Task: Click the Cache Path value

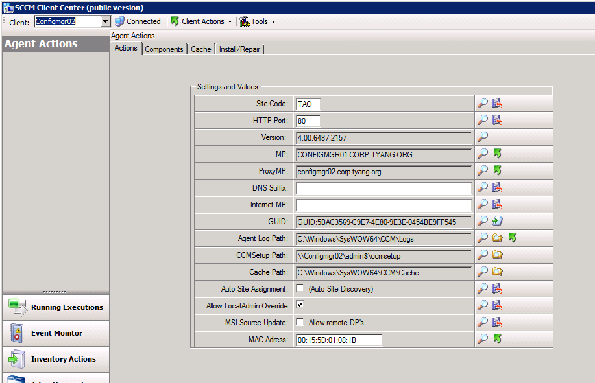Action: tap(383, 272)
